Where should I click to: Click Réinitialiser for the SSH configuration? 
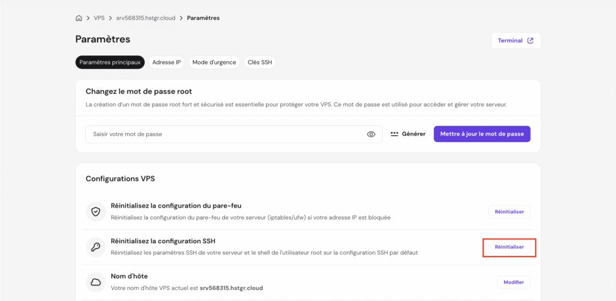coord(509,247)
